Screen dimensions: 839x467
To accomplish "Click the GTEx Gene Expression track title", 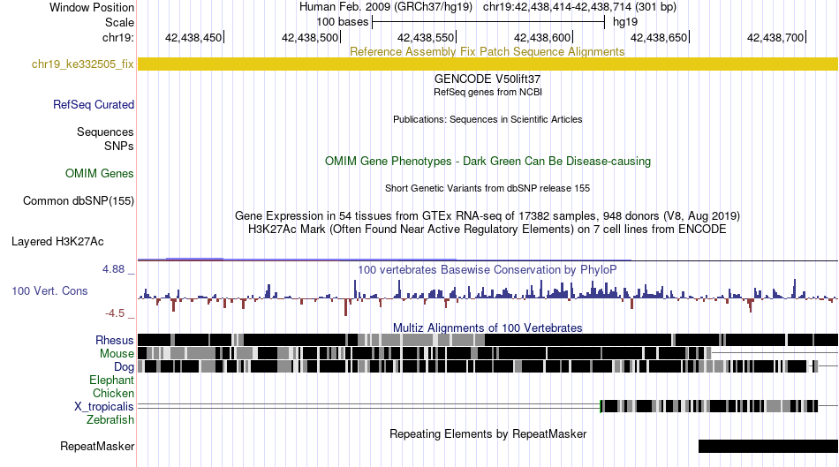I will coord(488,215).
